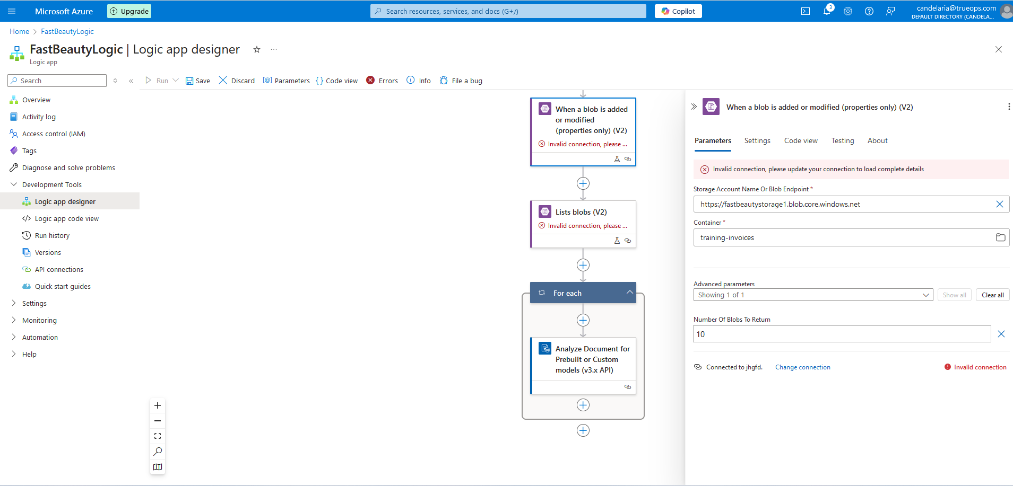The width and height of the screenshot is (1013, 486).
Task: Click Discard in the toolbar
Action: tap(237, 81)
